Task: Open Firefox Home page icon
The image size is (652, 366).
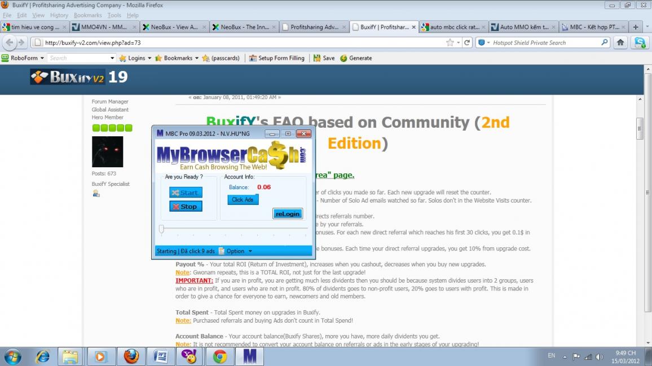Action: point(620,42)
